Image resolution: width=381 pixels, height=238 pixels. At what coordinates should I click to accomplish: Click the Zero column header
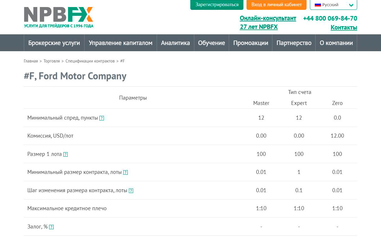[337, 103]
